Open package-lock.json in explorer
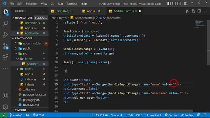Image resolution: width=210 pixels, height=118 pixels. pyautogui.click(x=34, y=95)
